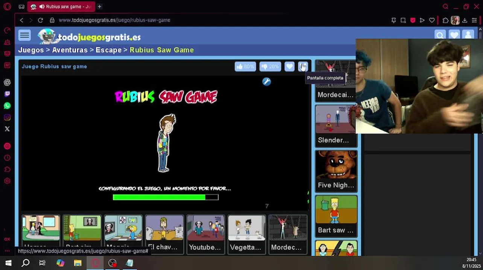Toggle Pantalla completa fullscreen button
483x270 pixels.
point(303,66)
